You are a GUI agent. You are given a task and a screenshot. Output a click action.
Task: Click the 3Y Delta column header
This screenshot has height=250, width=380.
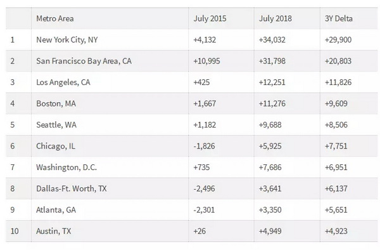click(348, 18)
